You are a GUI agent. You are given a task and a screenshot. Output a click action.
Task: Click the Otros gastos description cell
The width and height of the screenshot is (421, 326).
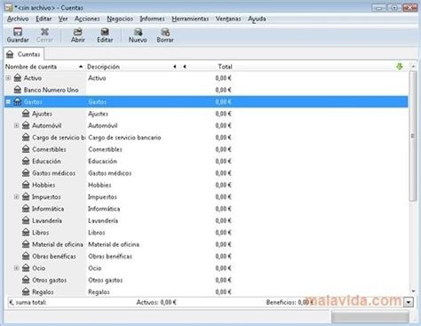[x=106, y=280]
